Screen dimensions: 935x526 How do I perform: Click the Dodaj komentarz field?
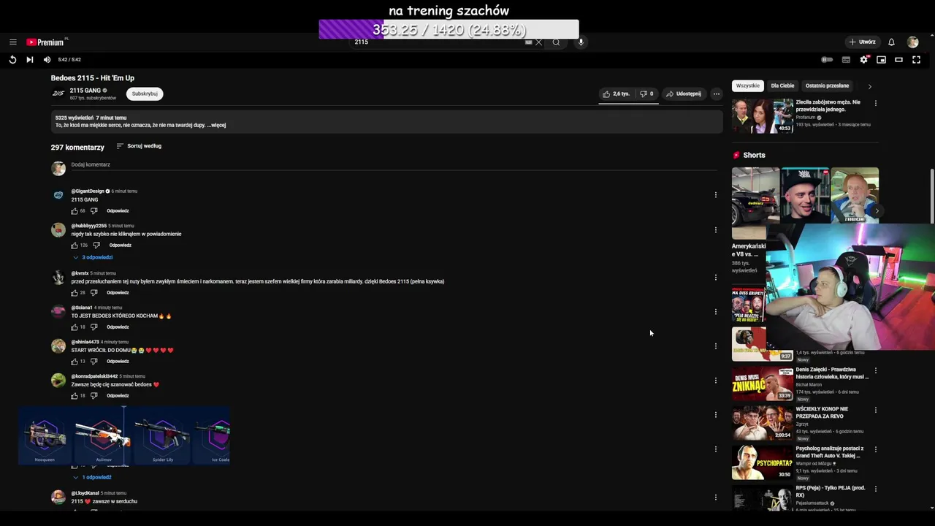pyautogui.click(x=394, y=165)
